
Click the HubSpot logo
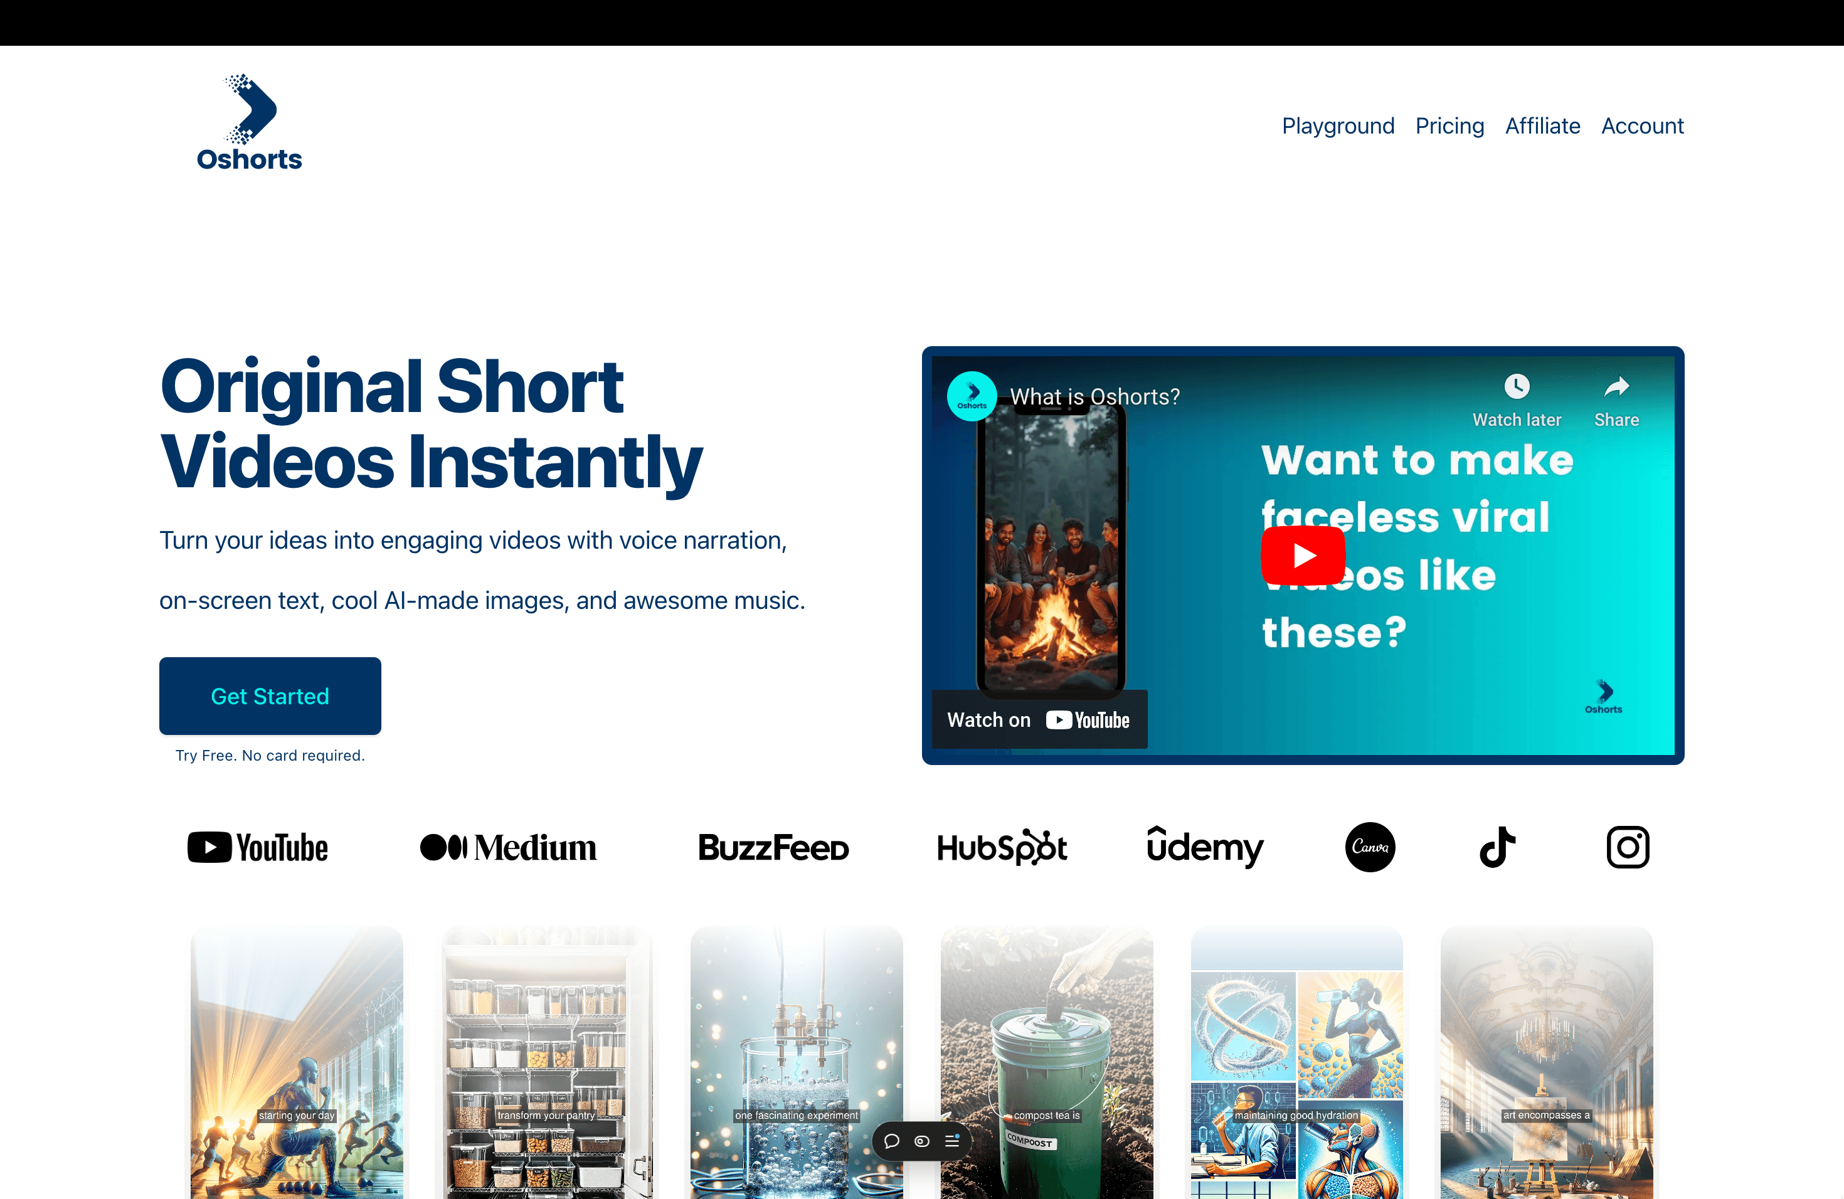[x=1002, y=847]
